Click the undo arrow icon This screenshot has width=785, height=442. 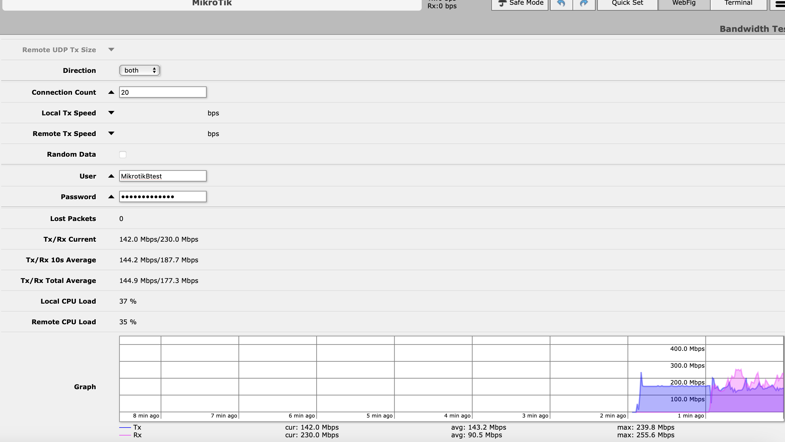(x=561, y=3)
